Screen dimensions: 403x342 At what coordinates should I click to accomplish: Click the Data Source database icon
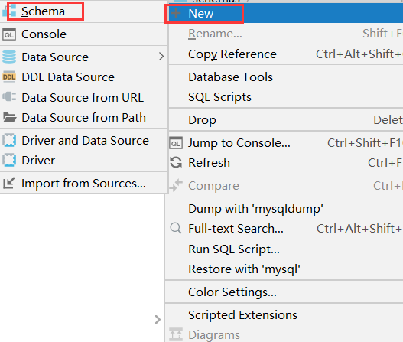coord(9,57)
